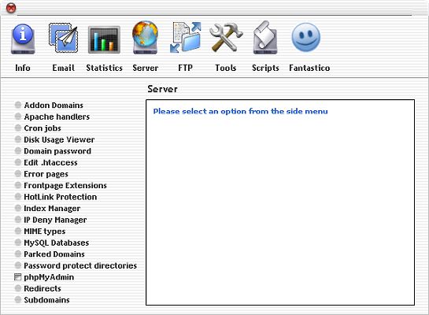The width and height of the screenshot is (429, 315).
Task: Open the Cron jobs option
Action: tap(43, 128)
